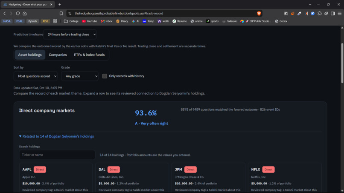Click the Data updated Sat, Oct 10 text

[38, 88]
